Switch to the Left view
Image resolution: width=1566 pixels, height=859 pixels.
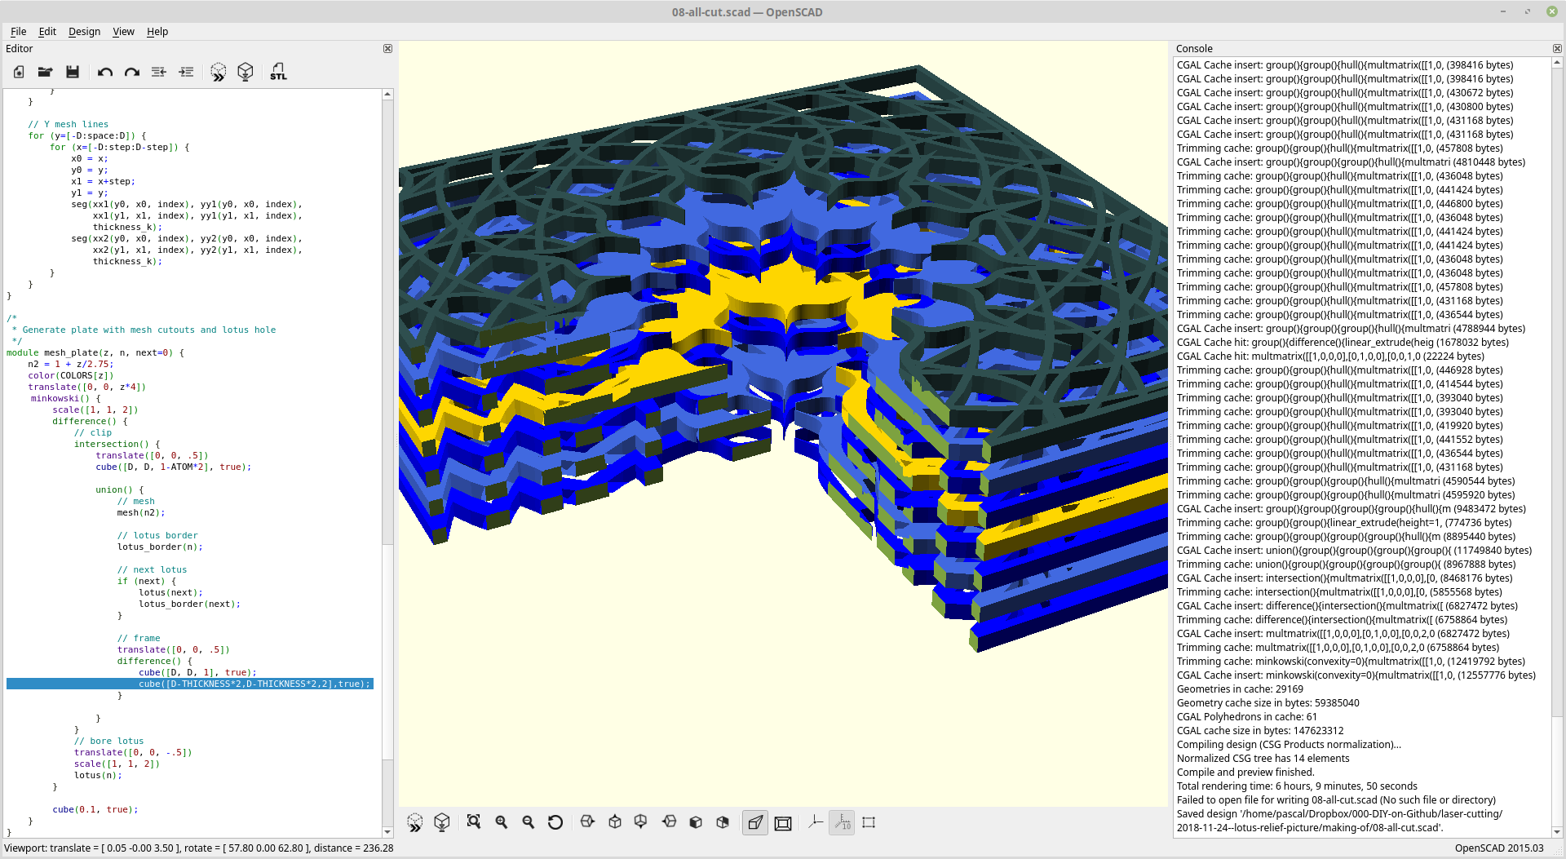(669, 822)
